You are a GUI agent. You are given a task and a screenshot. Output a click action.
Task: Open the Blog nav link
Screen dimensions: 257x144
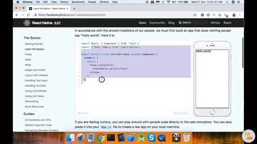[x=171, y=23]
